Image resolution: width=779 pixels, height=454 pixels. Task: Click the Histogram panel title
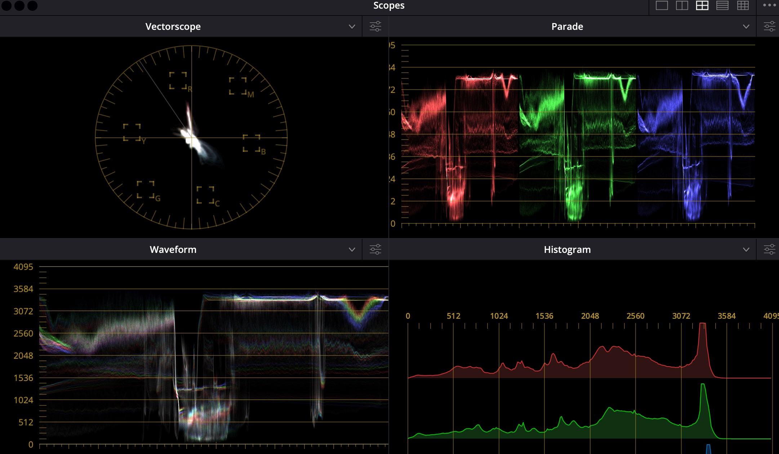(x=567, y=250)
